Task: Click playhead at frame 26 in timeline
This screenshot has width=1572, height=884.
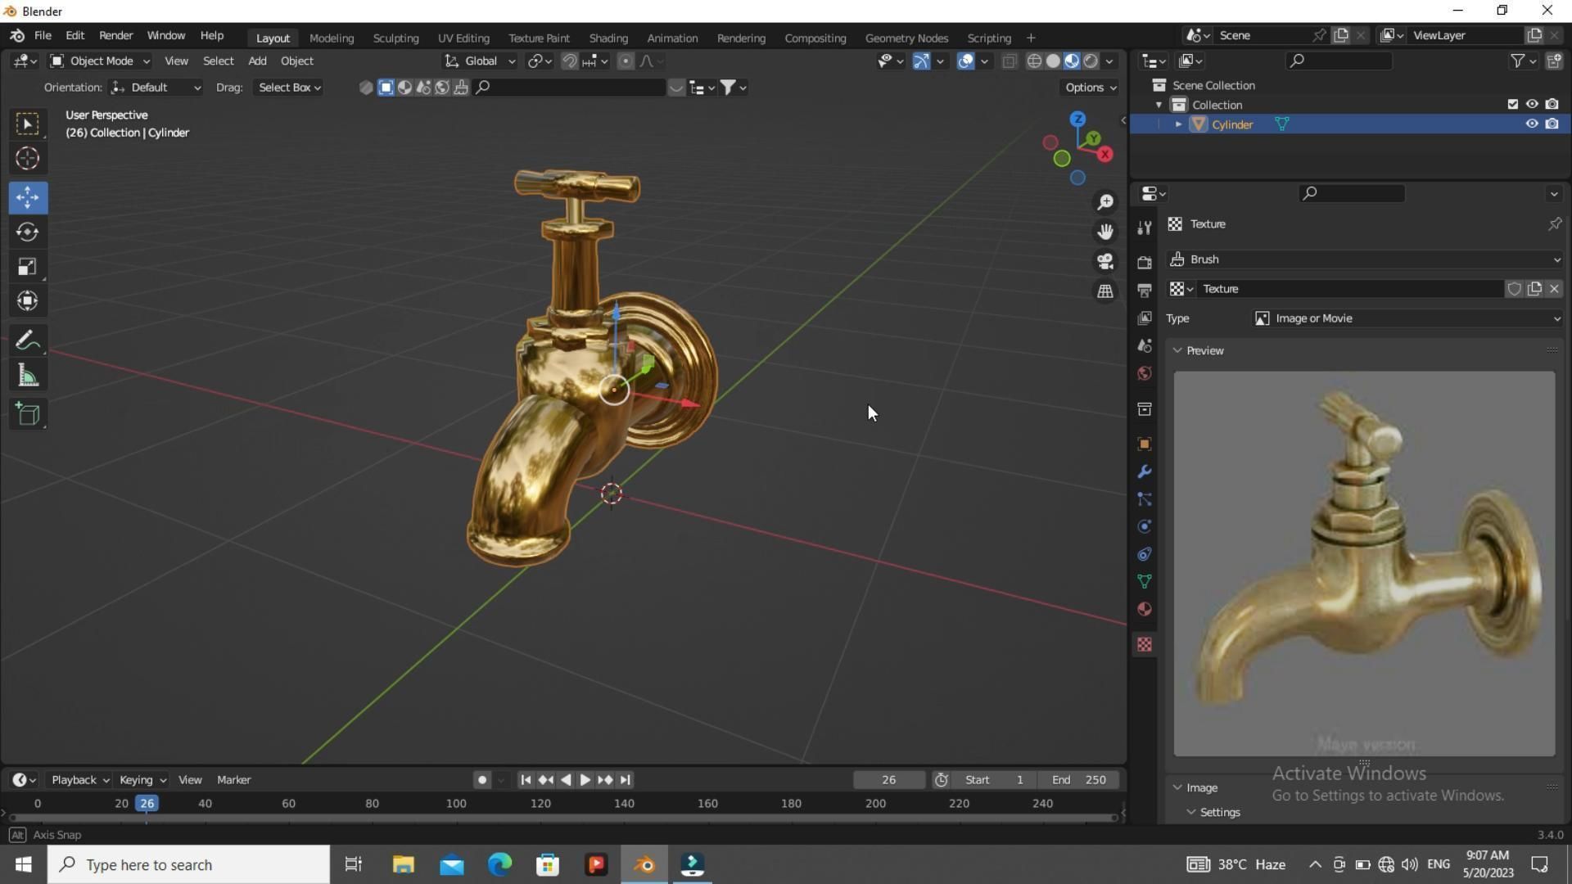Action: point(147,804)
